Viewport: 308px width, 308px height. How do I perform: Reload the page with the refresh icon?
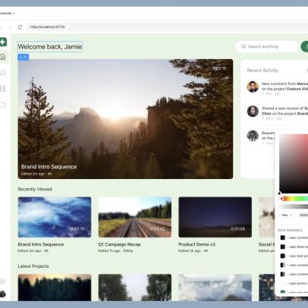coord(20,27)
